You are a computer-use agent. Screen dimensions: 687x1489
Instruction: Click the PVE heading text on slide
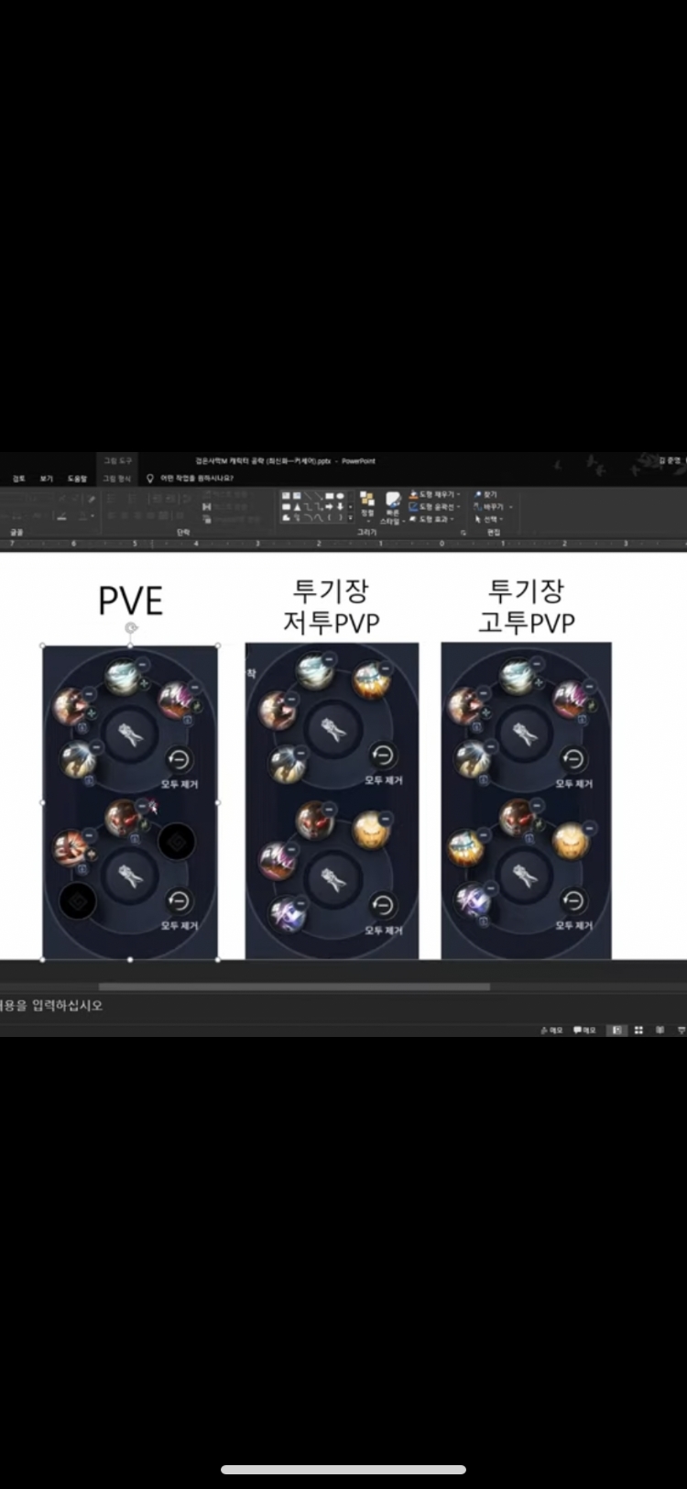point(130,601)
